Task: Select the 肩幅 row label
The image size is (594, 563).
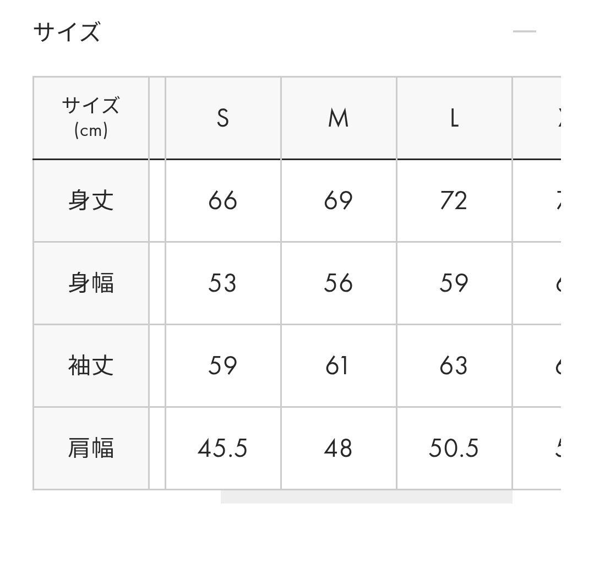Action: (91, 448)
